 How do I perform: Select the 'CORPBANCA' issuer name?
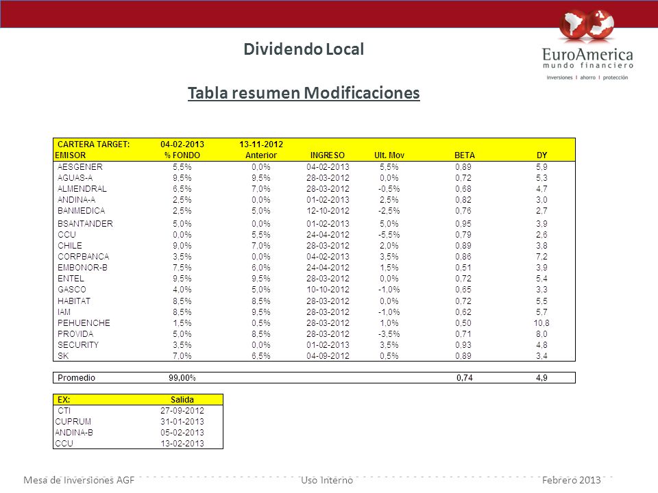tap(84, 256)
